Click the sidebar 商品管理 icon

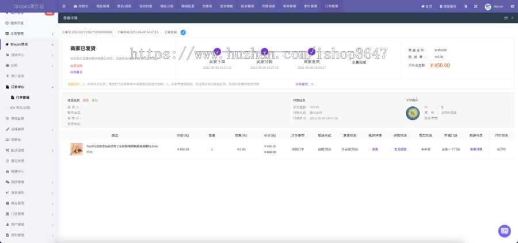(7, 203)
